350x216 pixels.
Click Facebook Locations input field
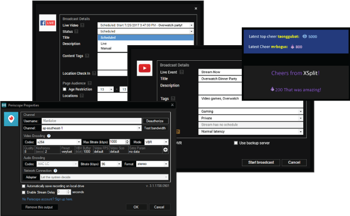point(113,97)
